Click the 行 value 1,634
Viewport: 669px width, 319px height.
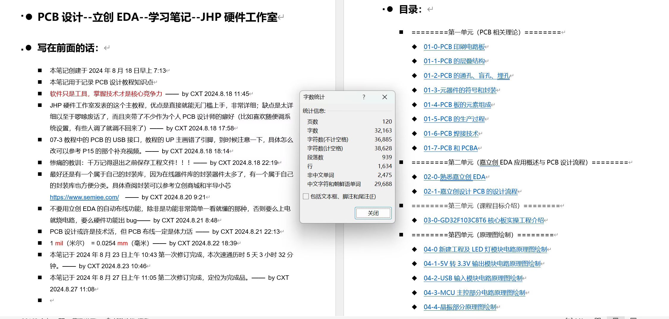click(x=385, y=166)
